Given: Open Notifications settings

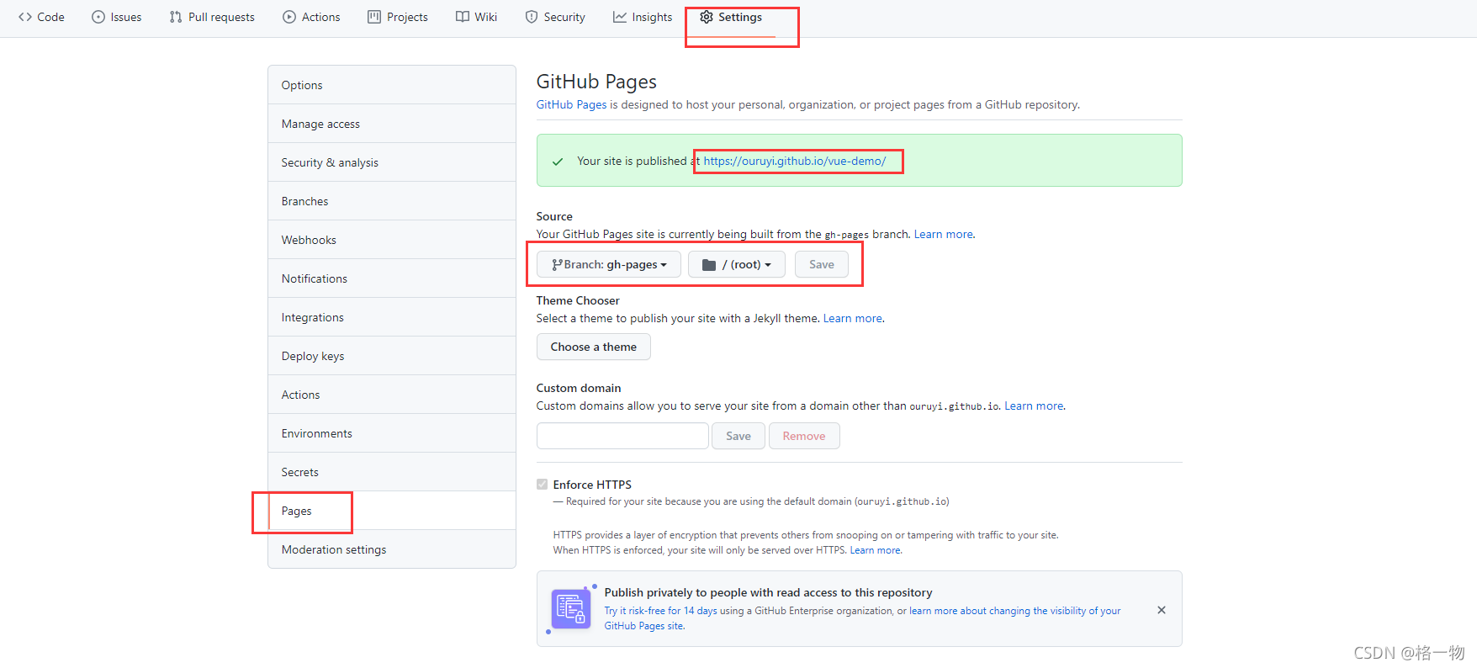Looking at the screenshot, I should [392, 278].
